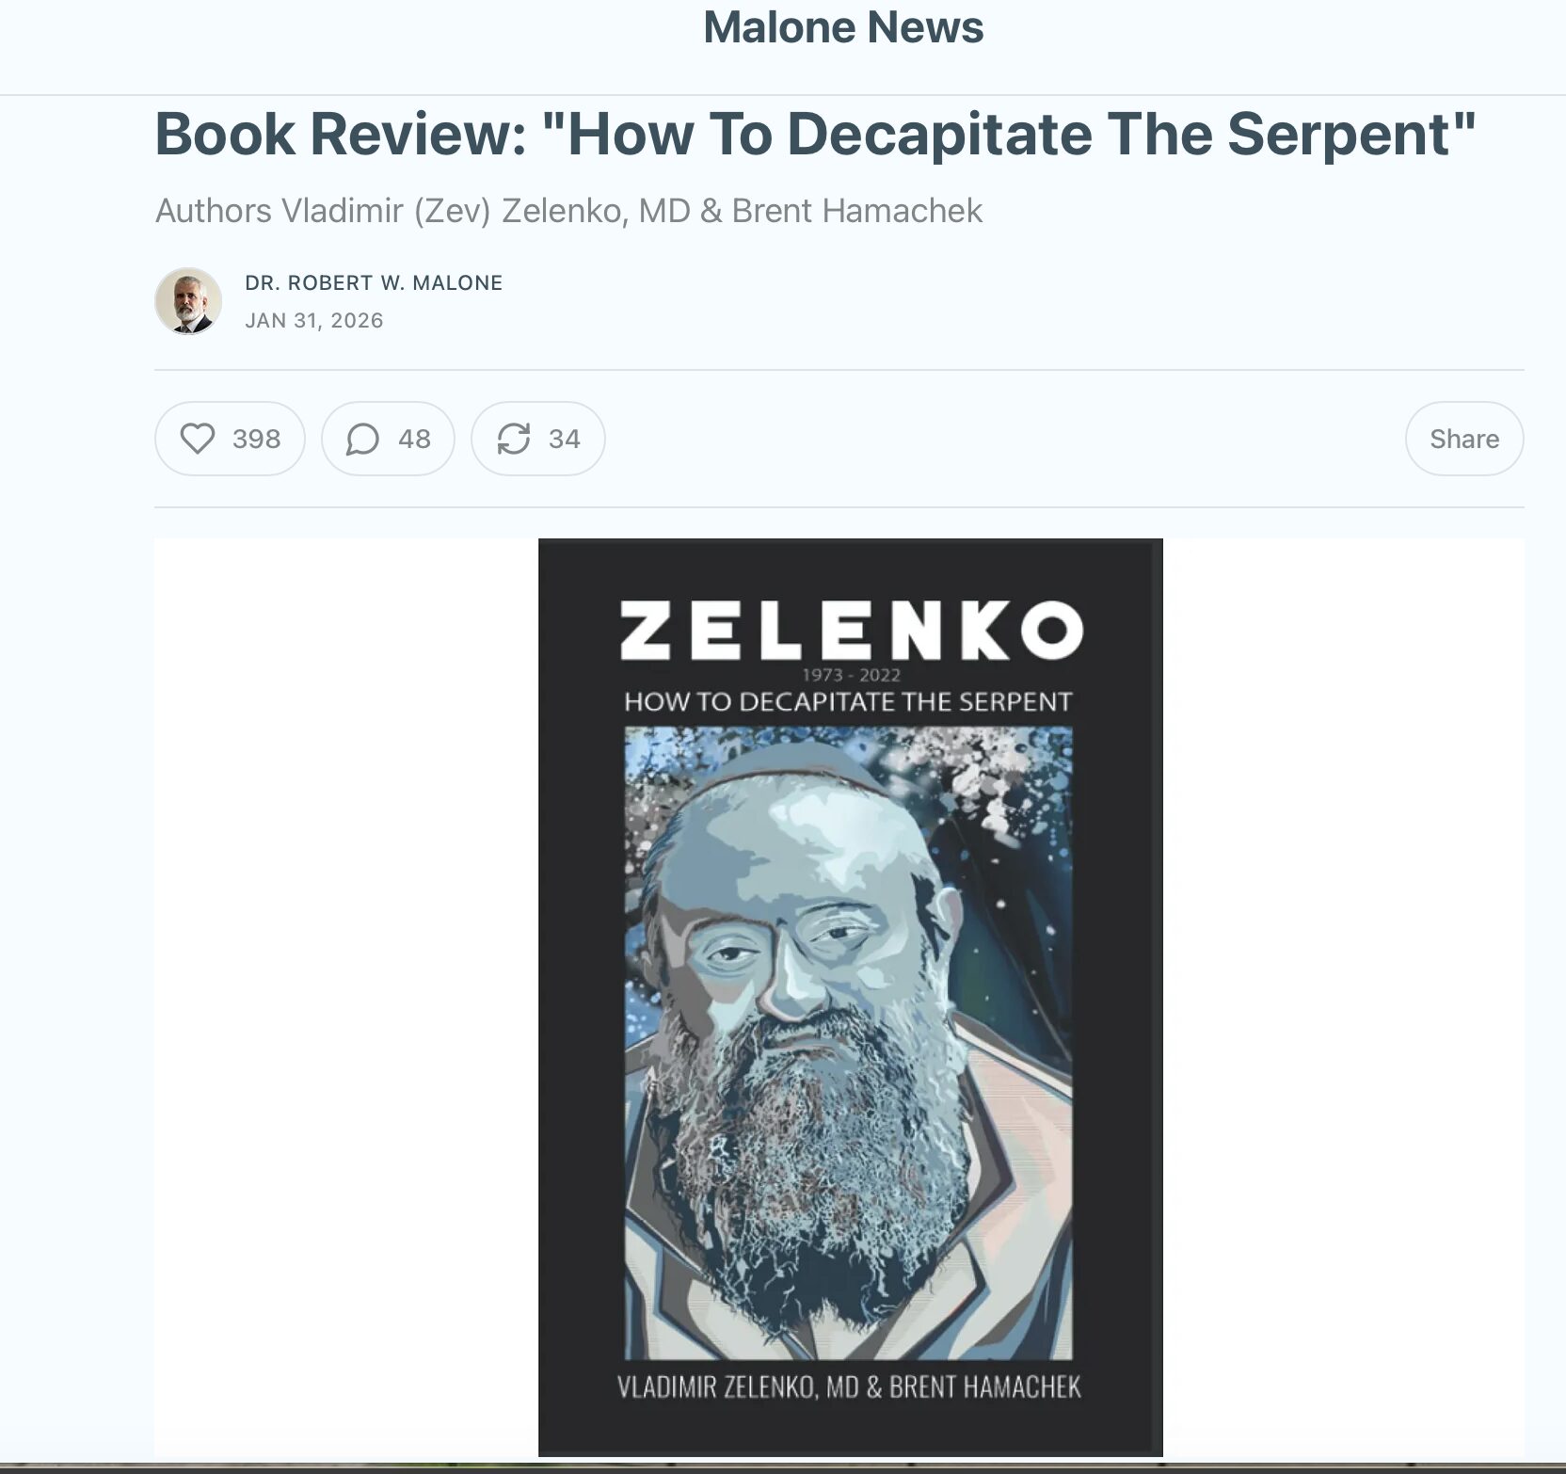
Task: Click the subtitle listing the authors
Action: tap(568, 211)
